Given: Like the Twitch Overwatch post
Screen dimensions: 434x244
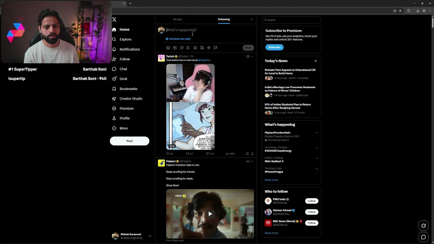Looking at the screenshot, I should coord(210,154).
